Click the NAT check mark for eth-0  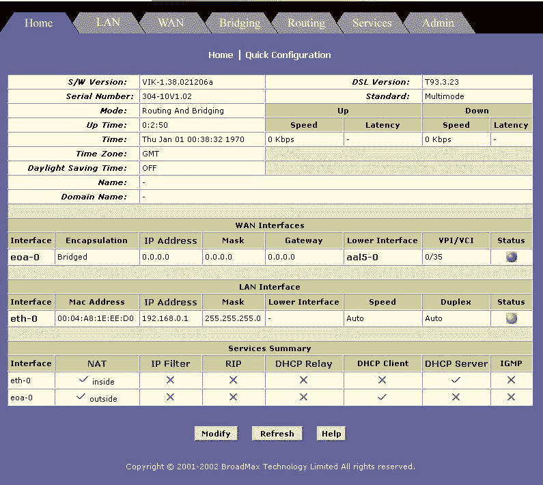pyautogui.click(x=83, y=379)
